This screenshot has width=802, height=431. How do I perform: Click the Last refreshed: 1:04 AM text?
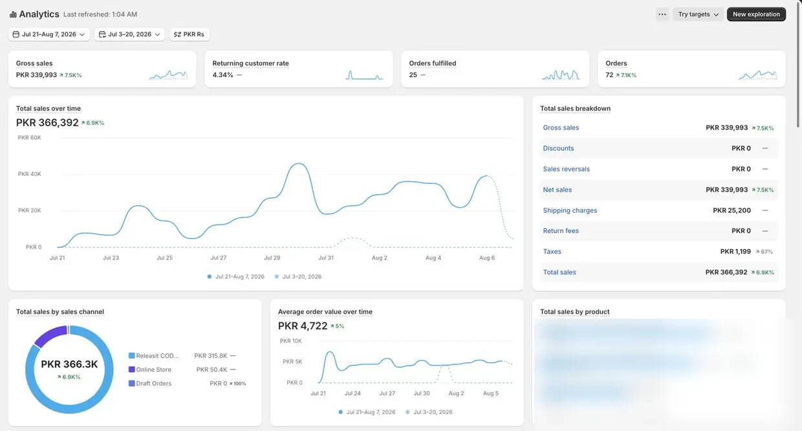(100, 14)
